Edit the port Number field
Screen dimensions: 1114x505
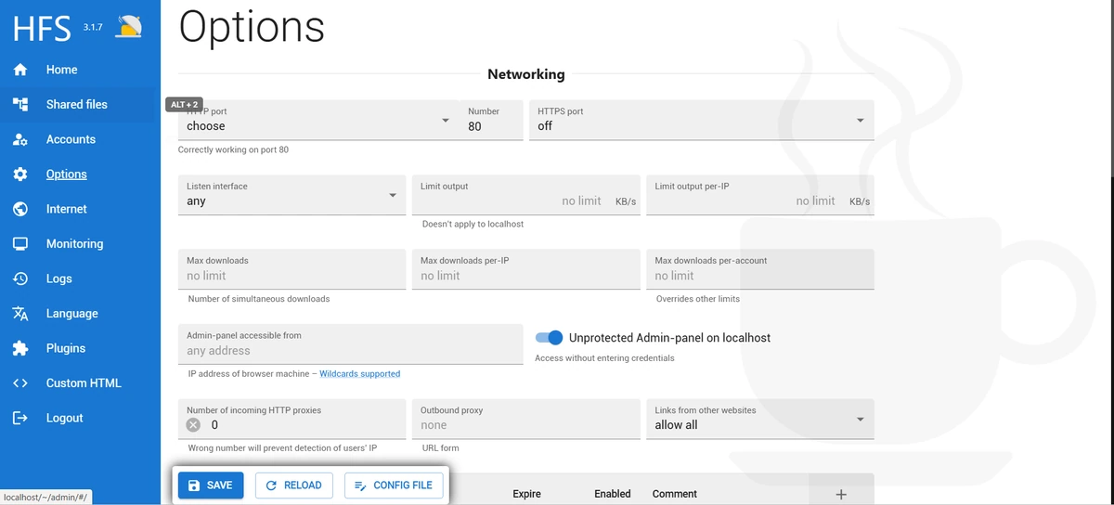(492, 120)
